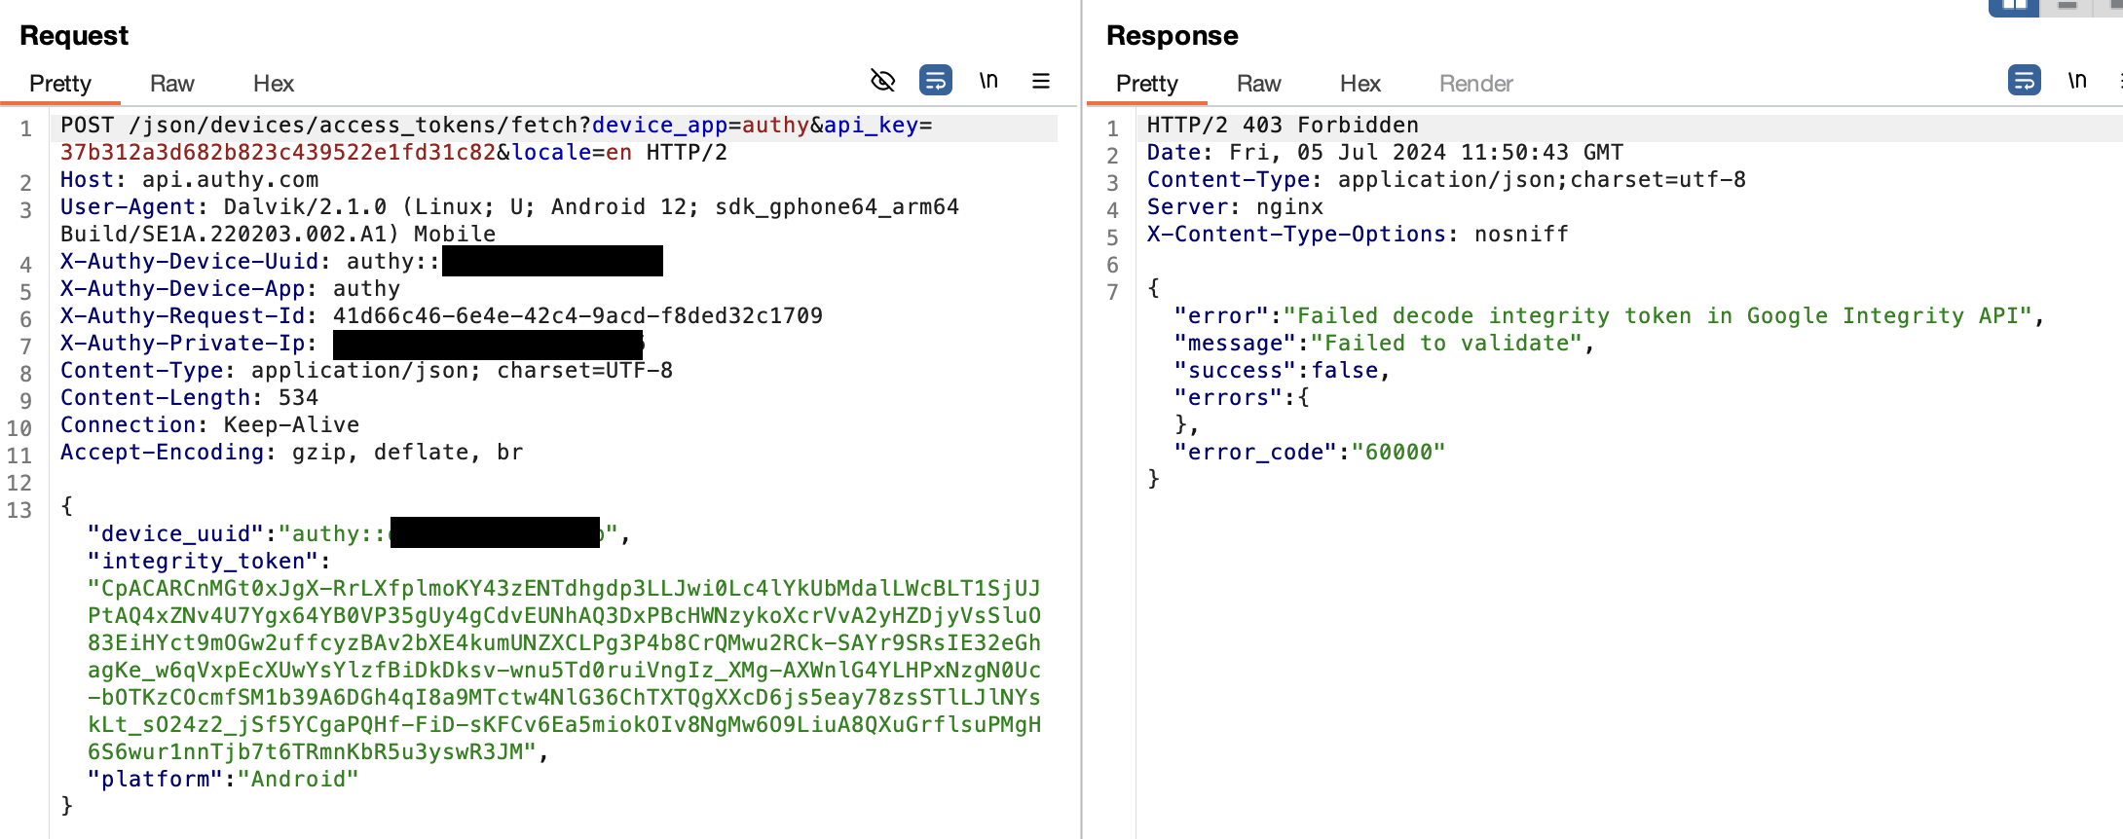
Task: Click the "success":false line
Action: (1282, 371)
